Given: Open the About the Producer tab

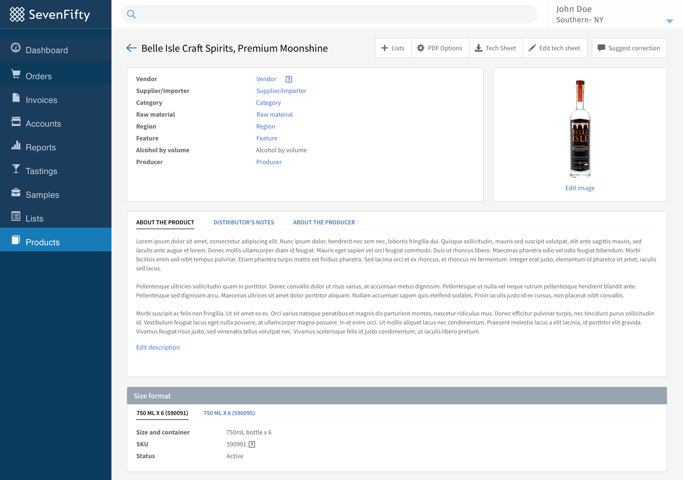Looking at the screenshot, I should 324,222.
